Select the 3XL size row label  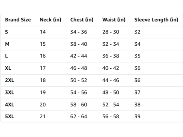coord(10,92)
